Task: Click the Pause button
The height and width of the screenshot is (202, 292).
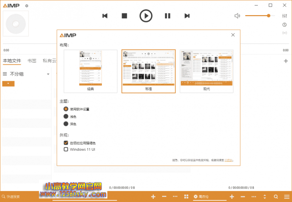Action: tap(168, 16)
